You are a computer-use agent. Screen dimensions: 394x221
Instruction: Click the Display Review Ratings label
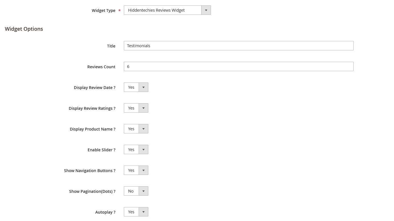[x=92, y=108]
